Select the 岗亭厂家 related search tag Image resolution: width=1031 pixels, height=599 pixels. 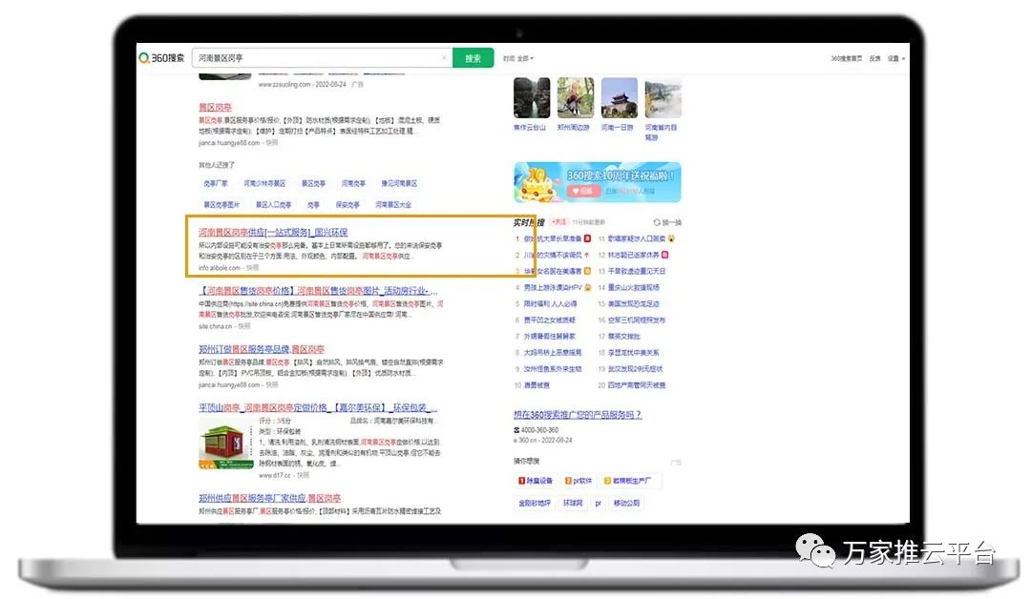(216, 183)
